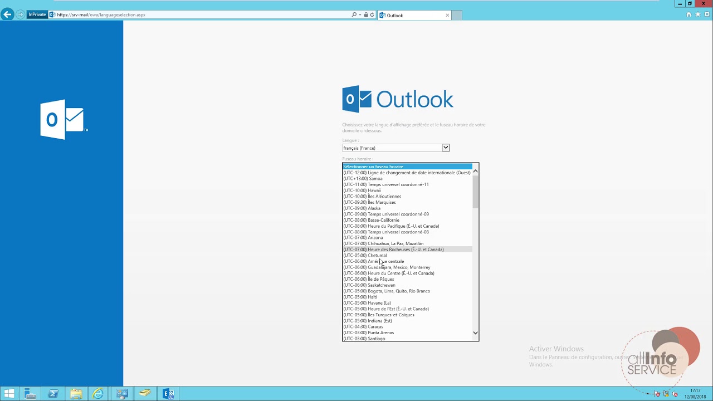The width and height of the screenshot is (713, 401).
Task: Select (UTC-03:00) Santiago time zone
Action: pos(407,338)
